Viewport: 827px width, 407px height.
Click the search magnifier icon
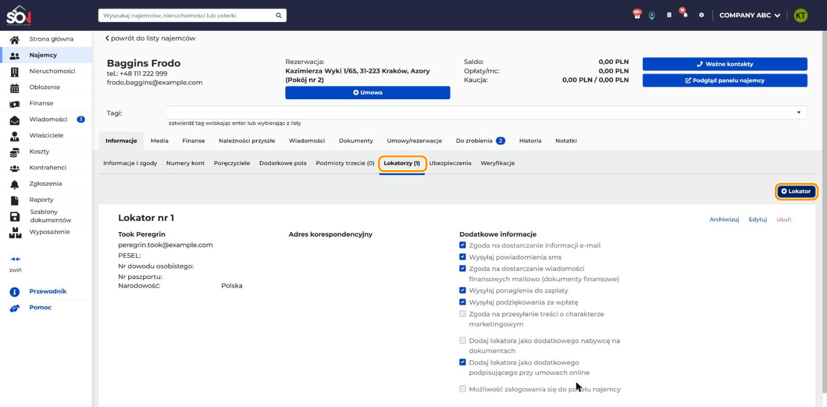(278, 15)
